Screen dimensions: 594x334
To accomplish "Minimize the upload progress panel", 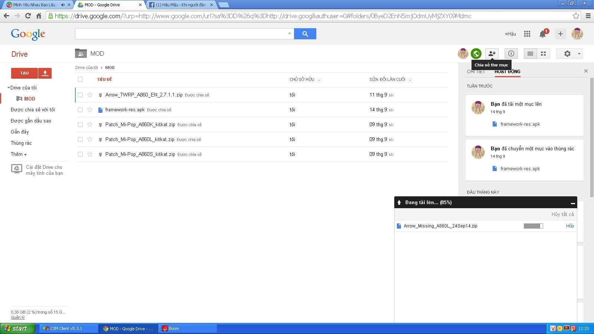I will pos(573,203).
